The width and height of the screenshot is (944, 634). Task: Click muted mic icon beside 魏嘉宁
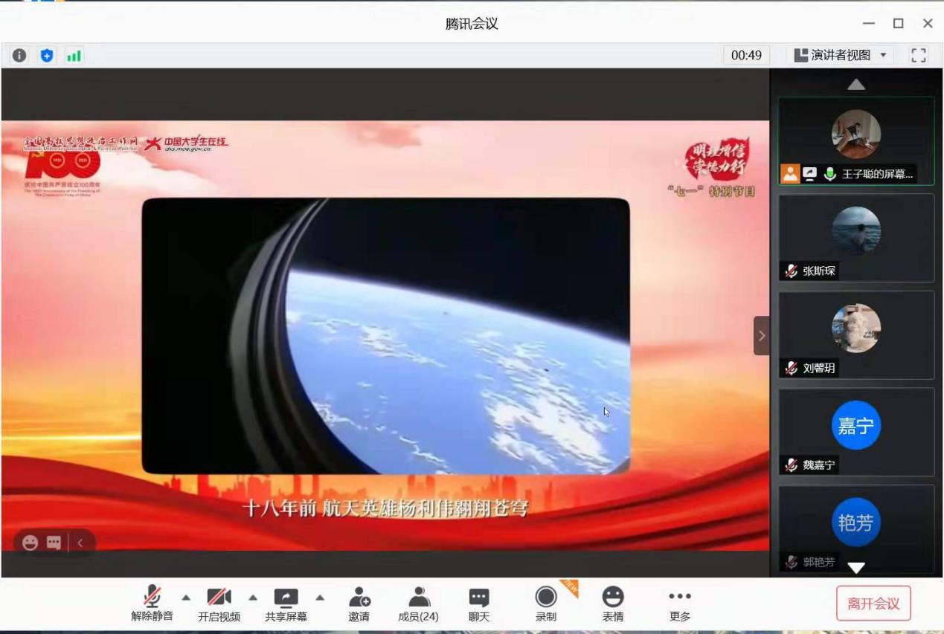791,465
